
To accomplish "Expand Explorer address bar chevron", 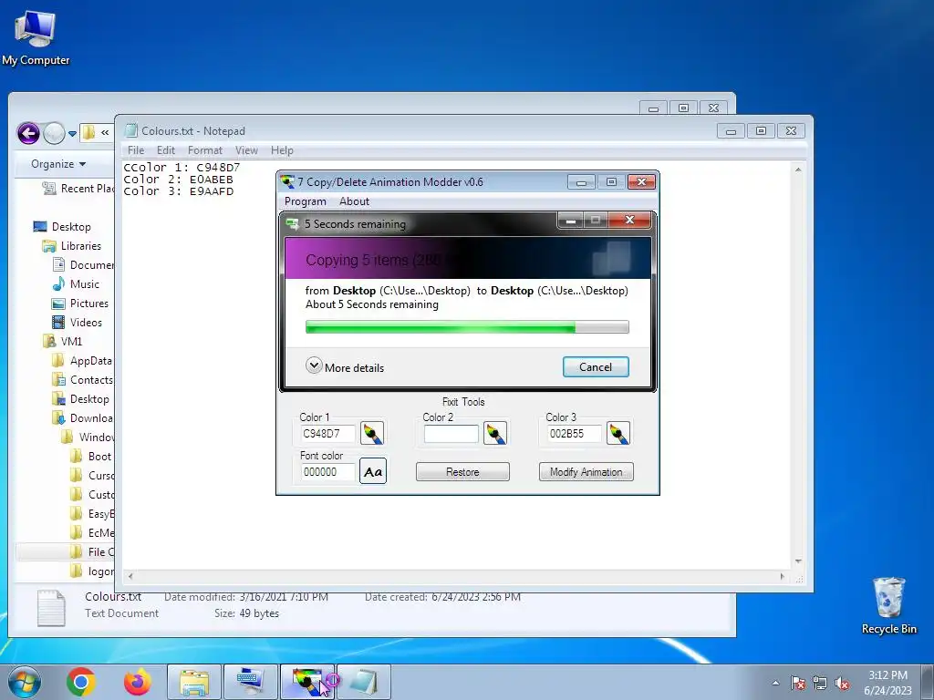I will [x=105, y=132].
